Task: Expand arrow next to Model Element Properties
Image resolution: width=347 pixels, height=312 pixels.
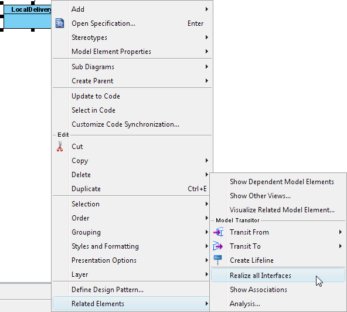Action: pos(207,52)
